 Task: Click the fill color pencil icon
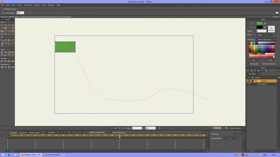265,23
